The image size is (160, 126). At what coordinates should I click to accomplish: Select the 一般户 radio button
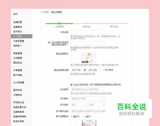82,116
